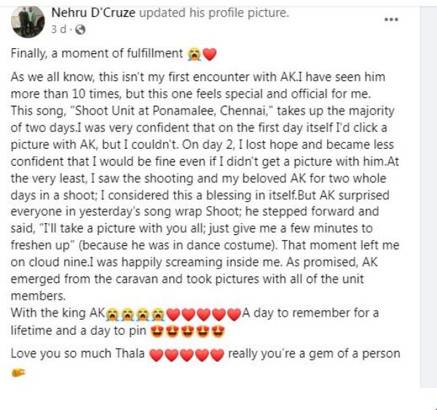
Task: Click the first red heart after 'Thala'
Action: click(x=155, y=355)
